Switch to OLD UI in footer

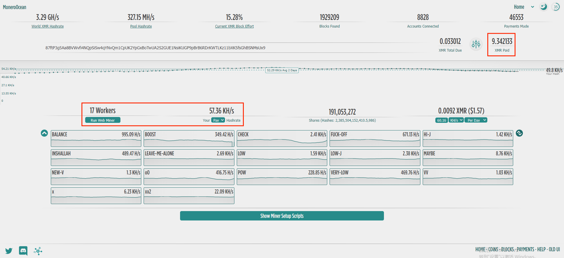pos(554,249)
